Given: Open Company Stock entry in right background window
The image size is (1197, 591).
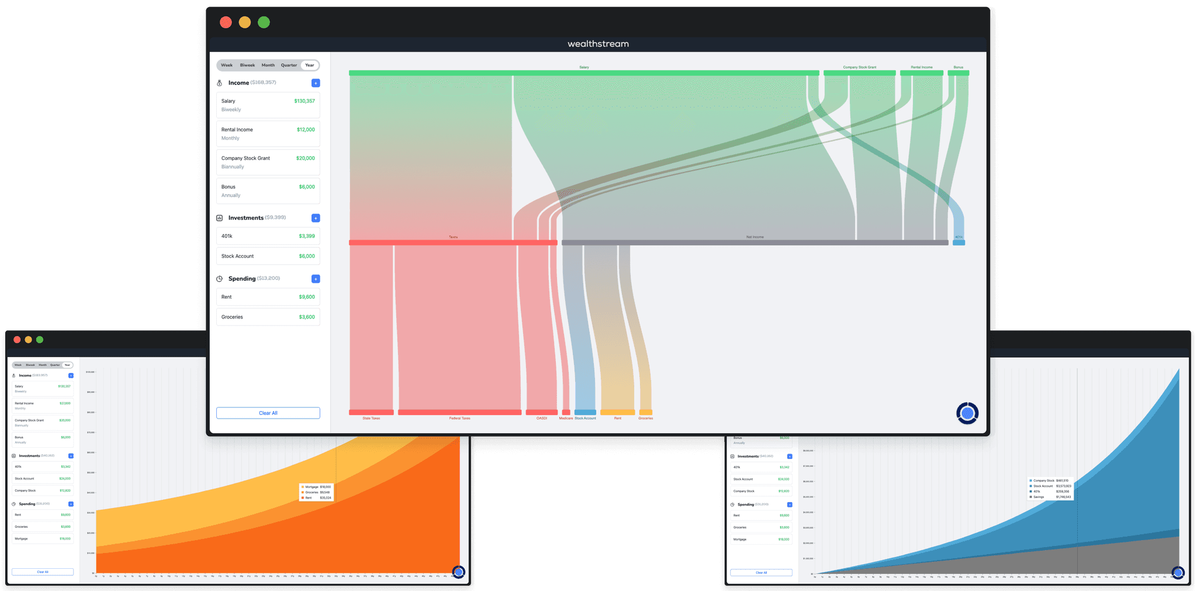Looking at the screenshot, I should (x=761, y=491).
